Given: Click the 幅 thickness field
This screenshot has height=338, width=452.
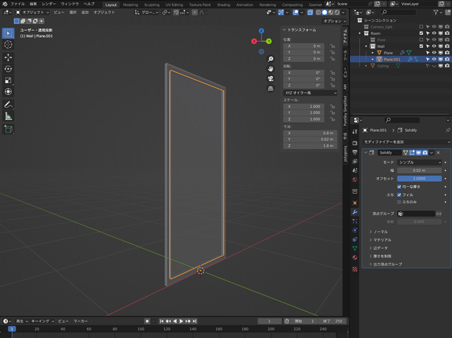Looking at the screenshot, I should [x=419, y=171].
